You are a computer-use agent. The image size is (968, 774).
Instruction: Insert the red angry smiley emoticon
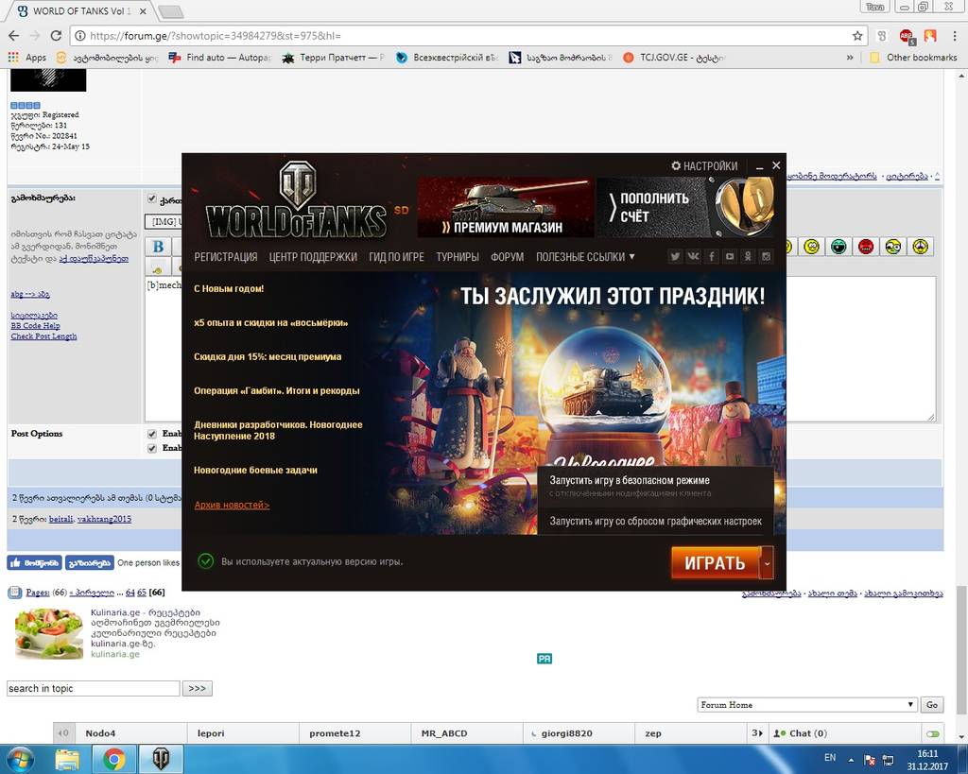tap(866, 248)
